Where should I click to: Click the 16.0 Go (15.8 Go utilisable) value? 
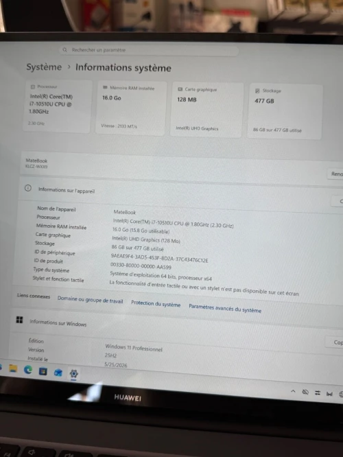coord(141,231)
